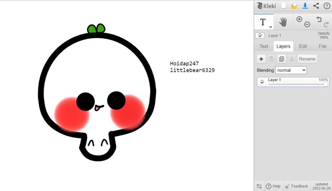Delete the current layer with trash icon

point(271,59)
